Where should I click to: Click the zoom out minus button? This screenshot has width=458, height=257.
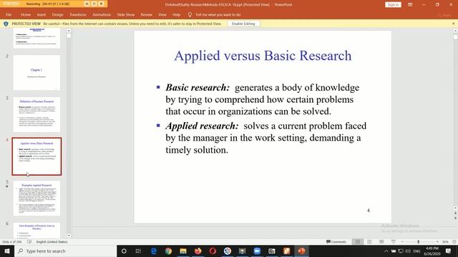point(402,242)
